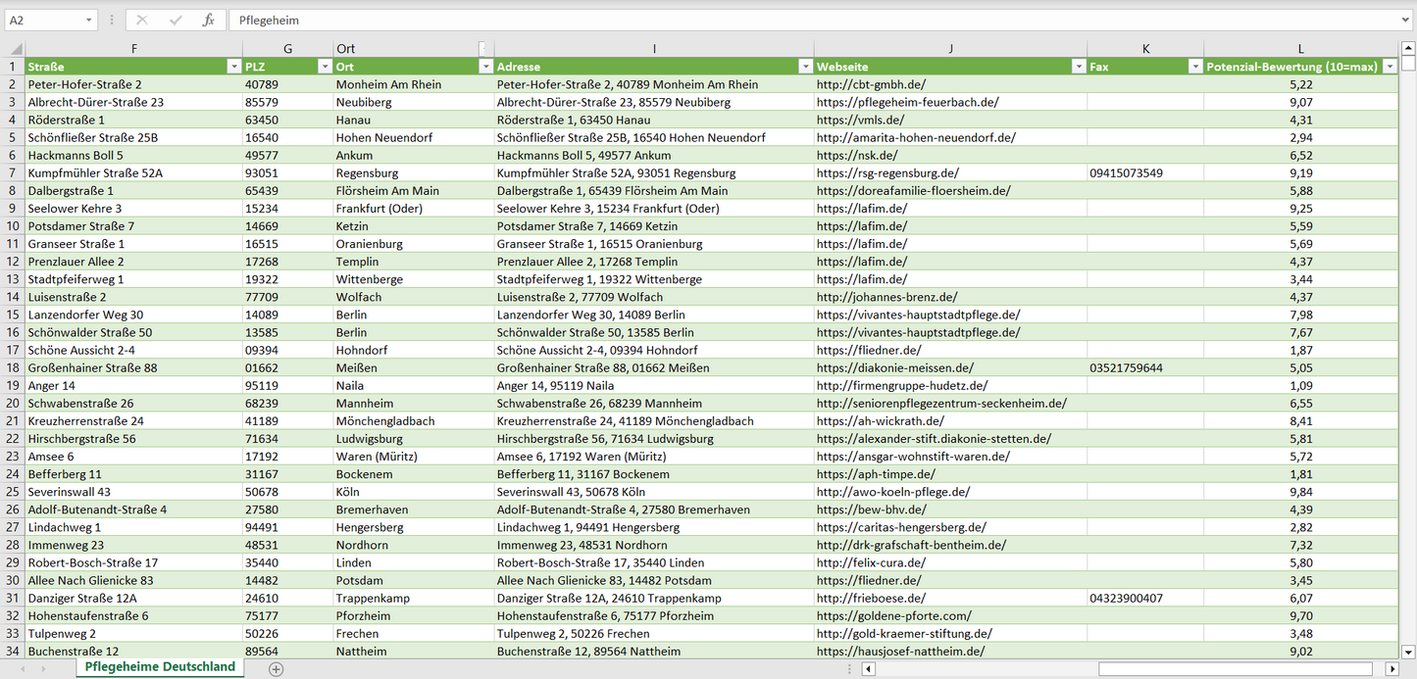Click the https://diakonie-meissen.de/ website cell
Screen dimensions: 1417x679
coord(894,368)
